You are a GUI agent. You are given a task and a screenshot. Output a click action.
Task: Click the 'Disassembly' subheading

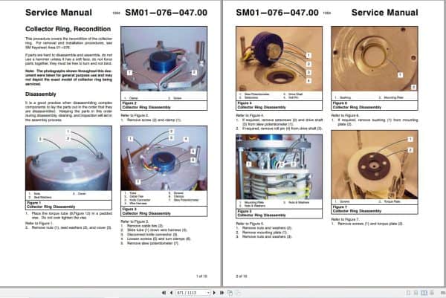[x=41, y=94]
